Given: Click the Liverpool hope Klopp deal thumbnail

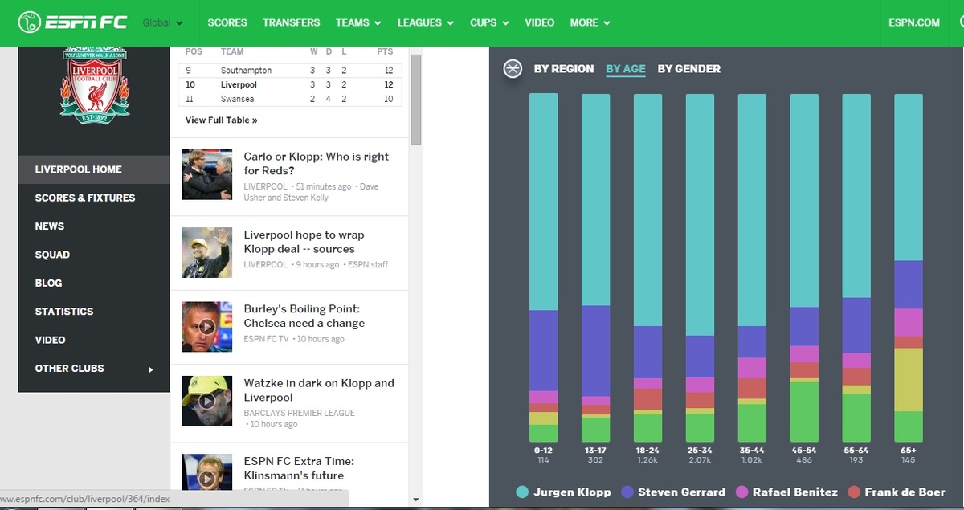Looking at the screenshot, I should click(206, 252).
